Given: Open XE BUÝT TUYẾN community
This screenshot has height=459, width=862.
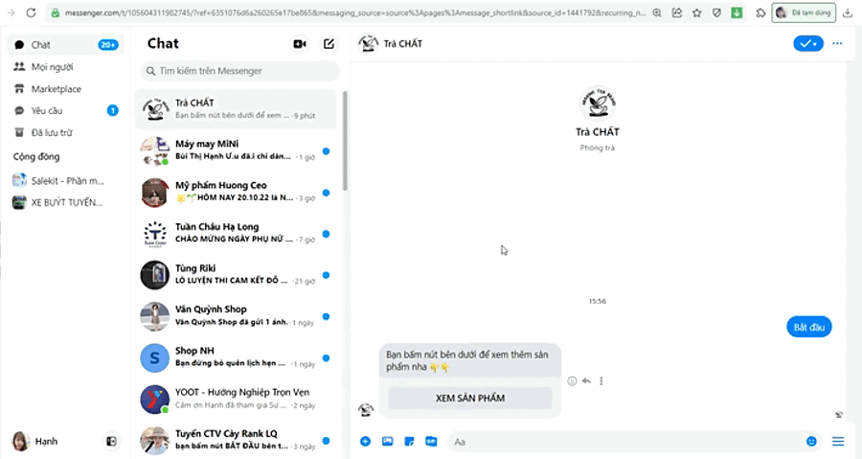Looking at the screenshot, I should (65, 202).
